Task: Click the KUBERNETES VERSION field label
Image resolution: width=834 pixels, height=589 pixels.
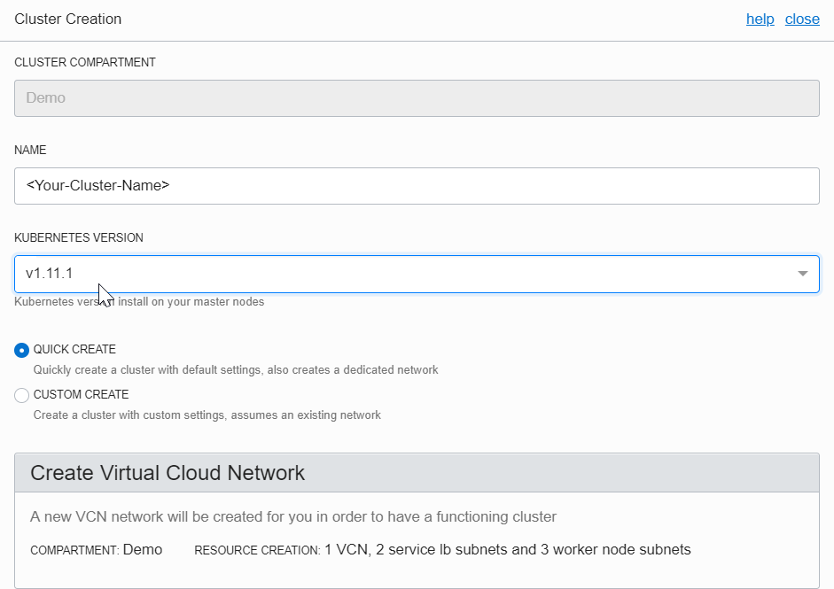Action: click(79, 238)
